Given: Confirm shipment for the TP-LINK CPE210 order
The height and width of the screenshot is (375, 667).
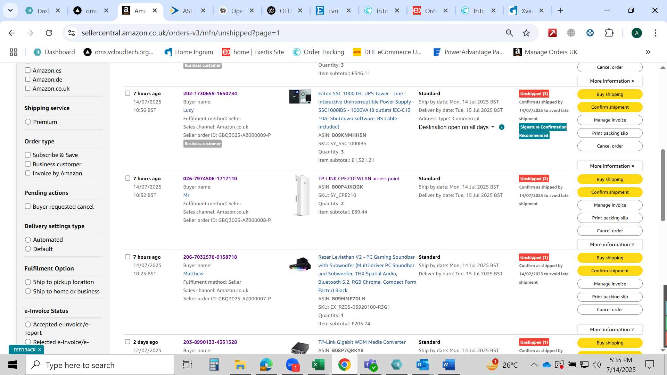Looking at the screenshot, I should (610, 192).
